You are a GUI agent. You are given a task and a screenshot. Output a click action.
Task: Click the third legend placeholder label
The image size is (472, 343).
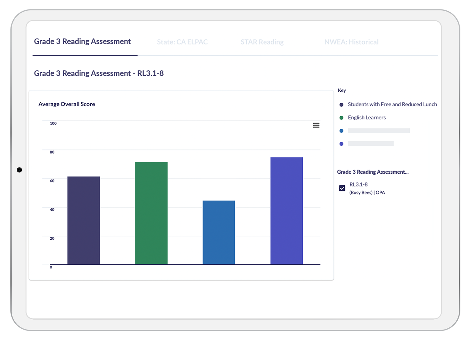tap(379, 131)
